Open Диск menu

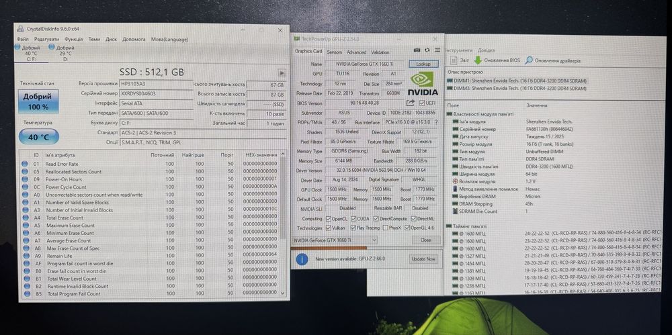tap(111, 39)
